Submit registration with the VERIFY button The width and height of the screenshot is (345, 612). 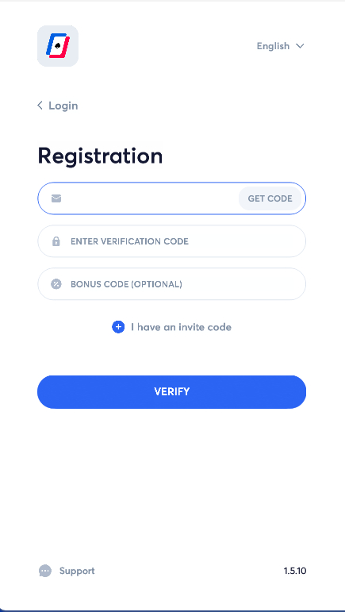pos(171,392)
